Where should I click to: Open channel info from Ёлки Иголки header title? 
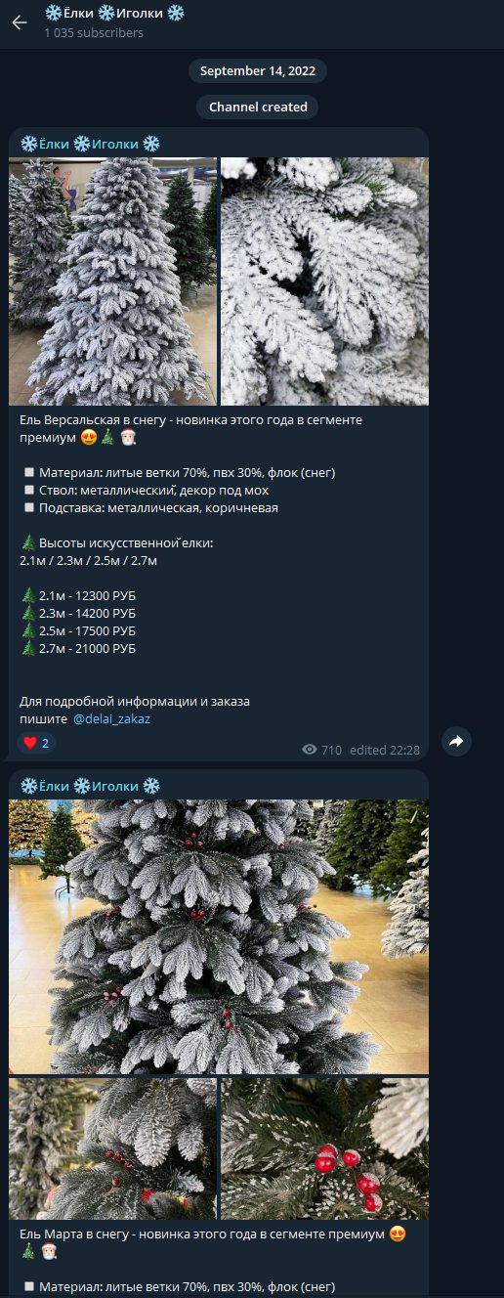coord(114,13)
